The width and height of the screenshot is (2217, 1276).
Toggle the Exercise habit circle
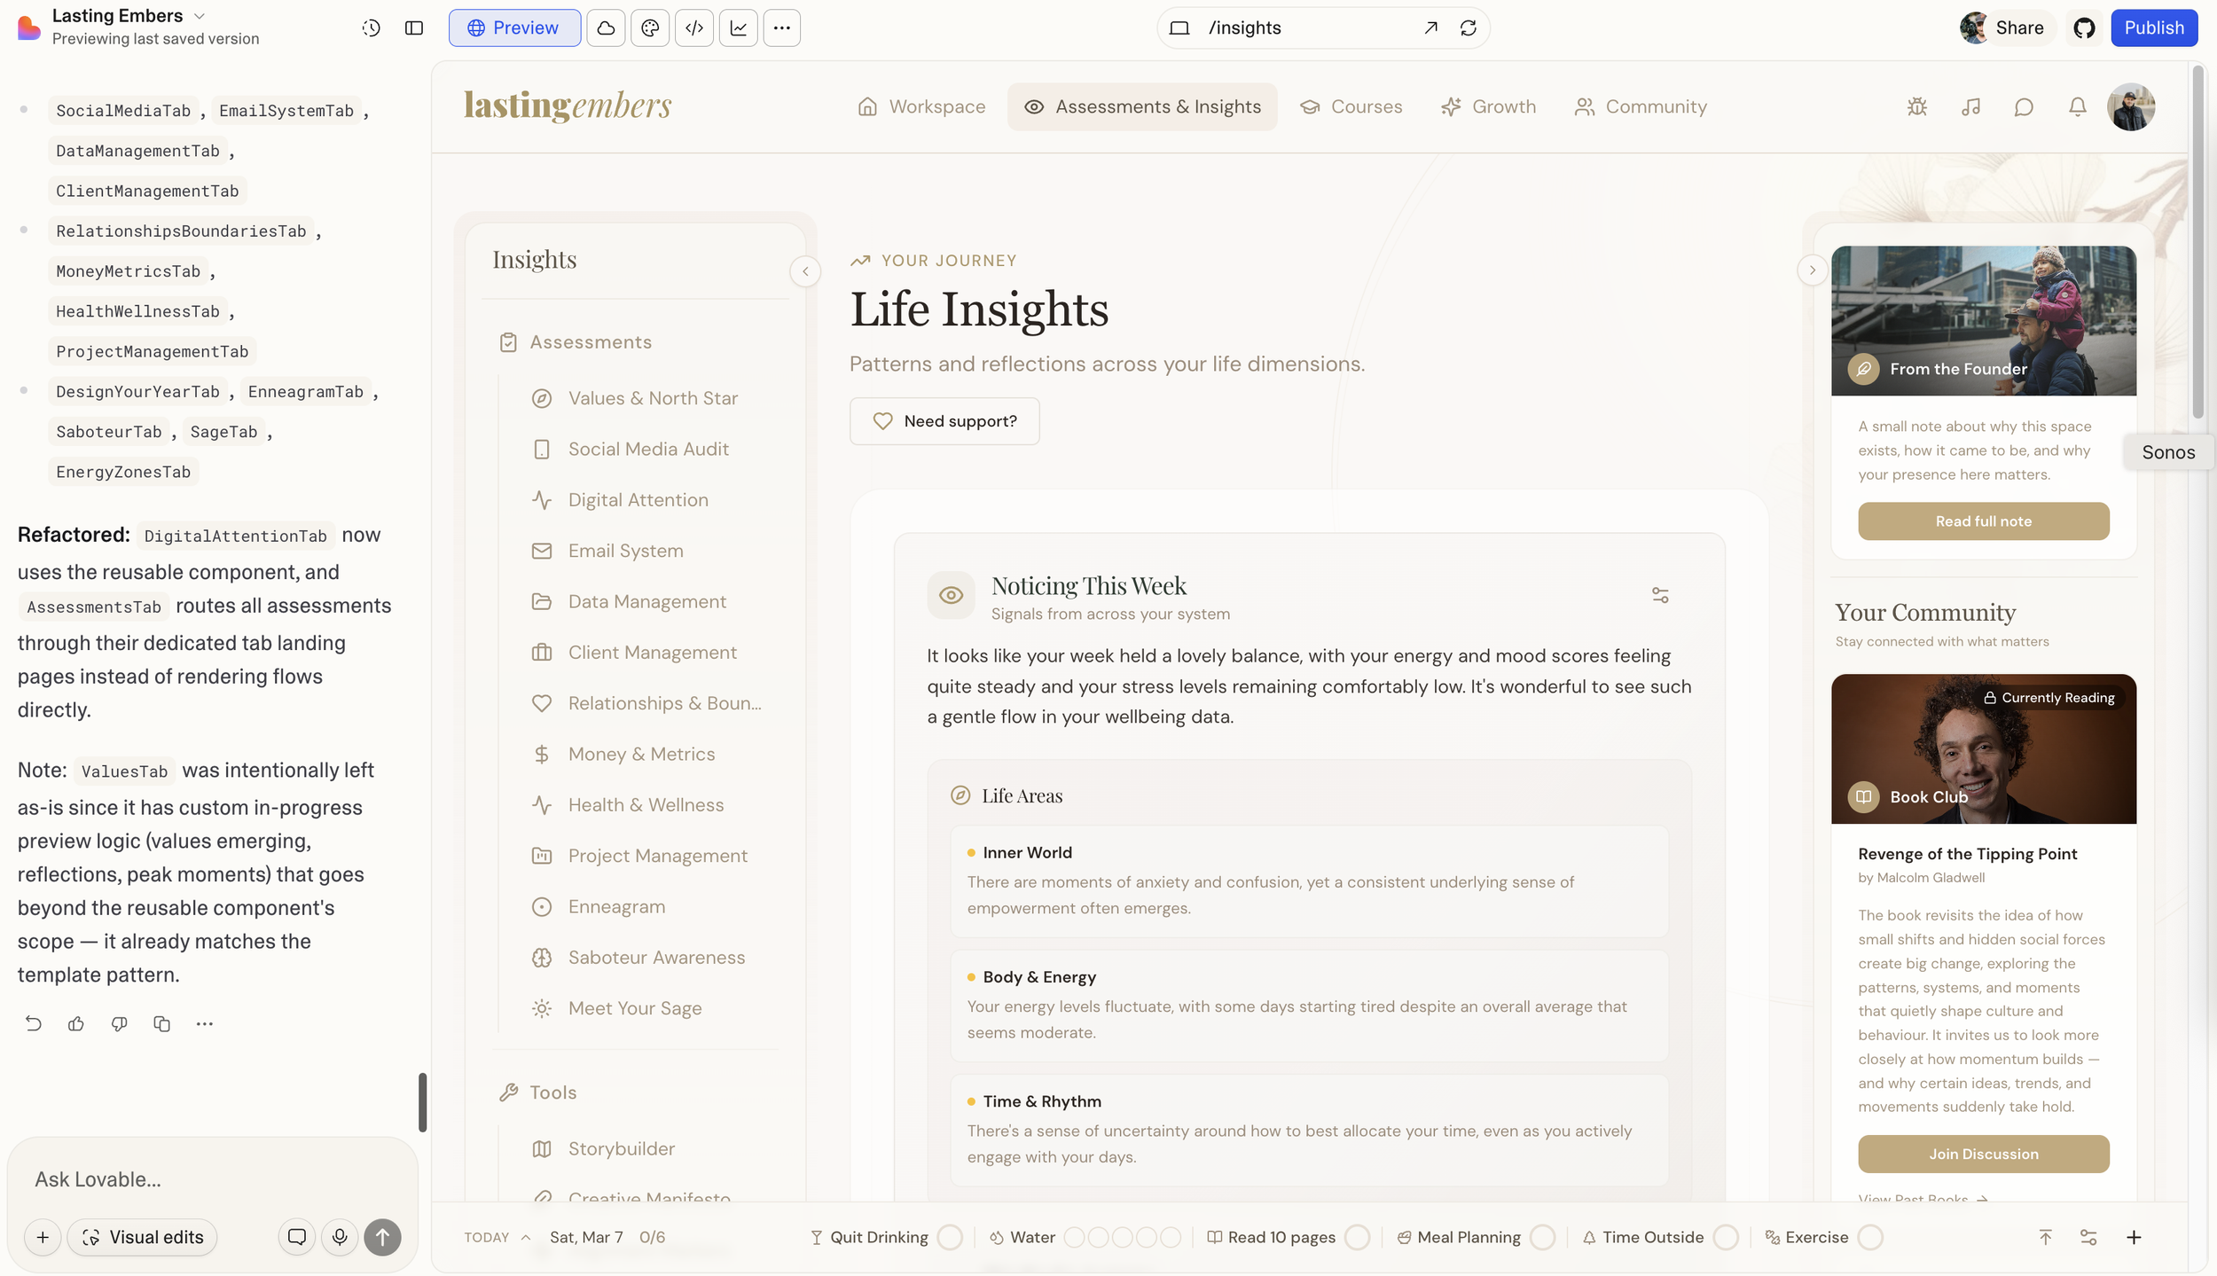[1870, 1237]
